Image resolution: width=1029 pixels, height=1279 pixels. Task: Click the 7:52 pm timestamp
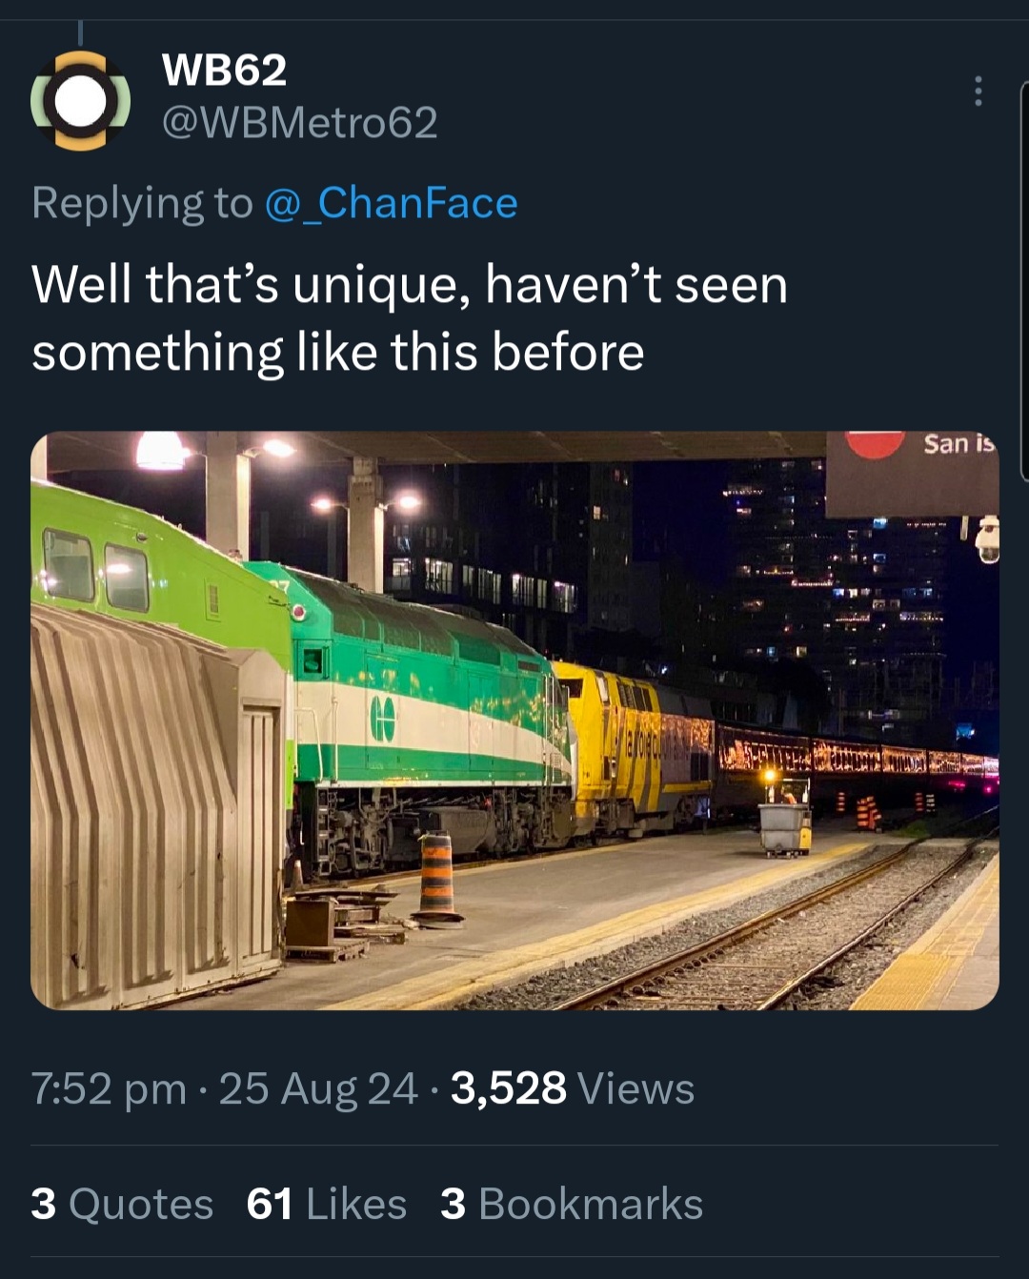click(x=109, y=1088)
